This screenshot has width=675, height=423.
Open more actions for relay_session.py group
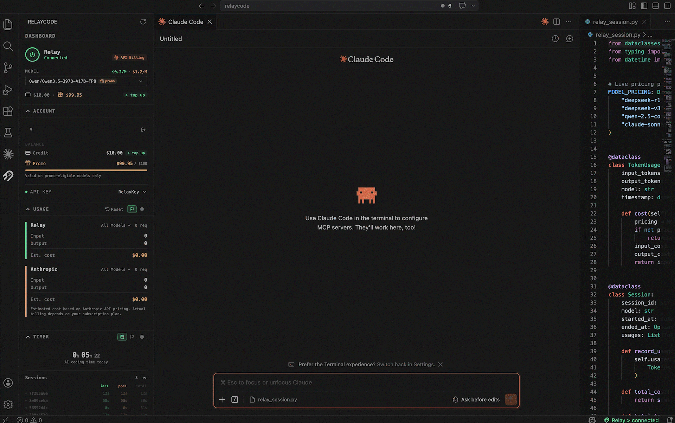coord(667,22)
